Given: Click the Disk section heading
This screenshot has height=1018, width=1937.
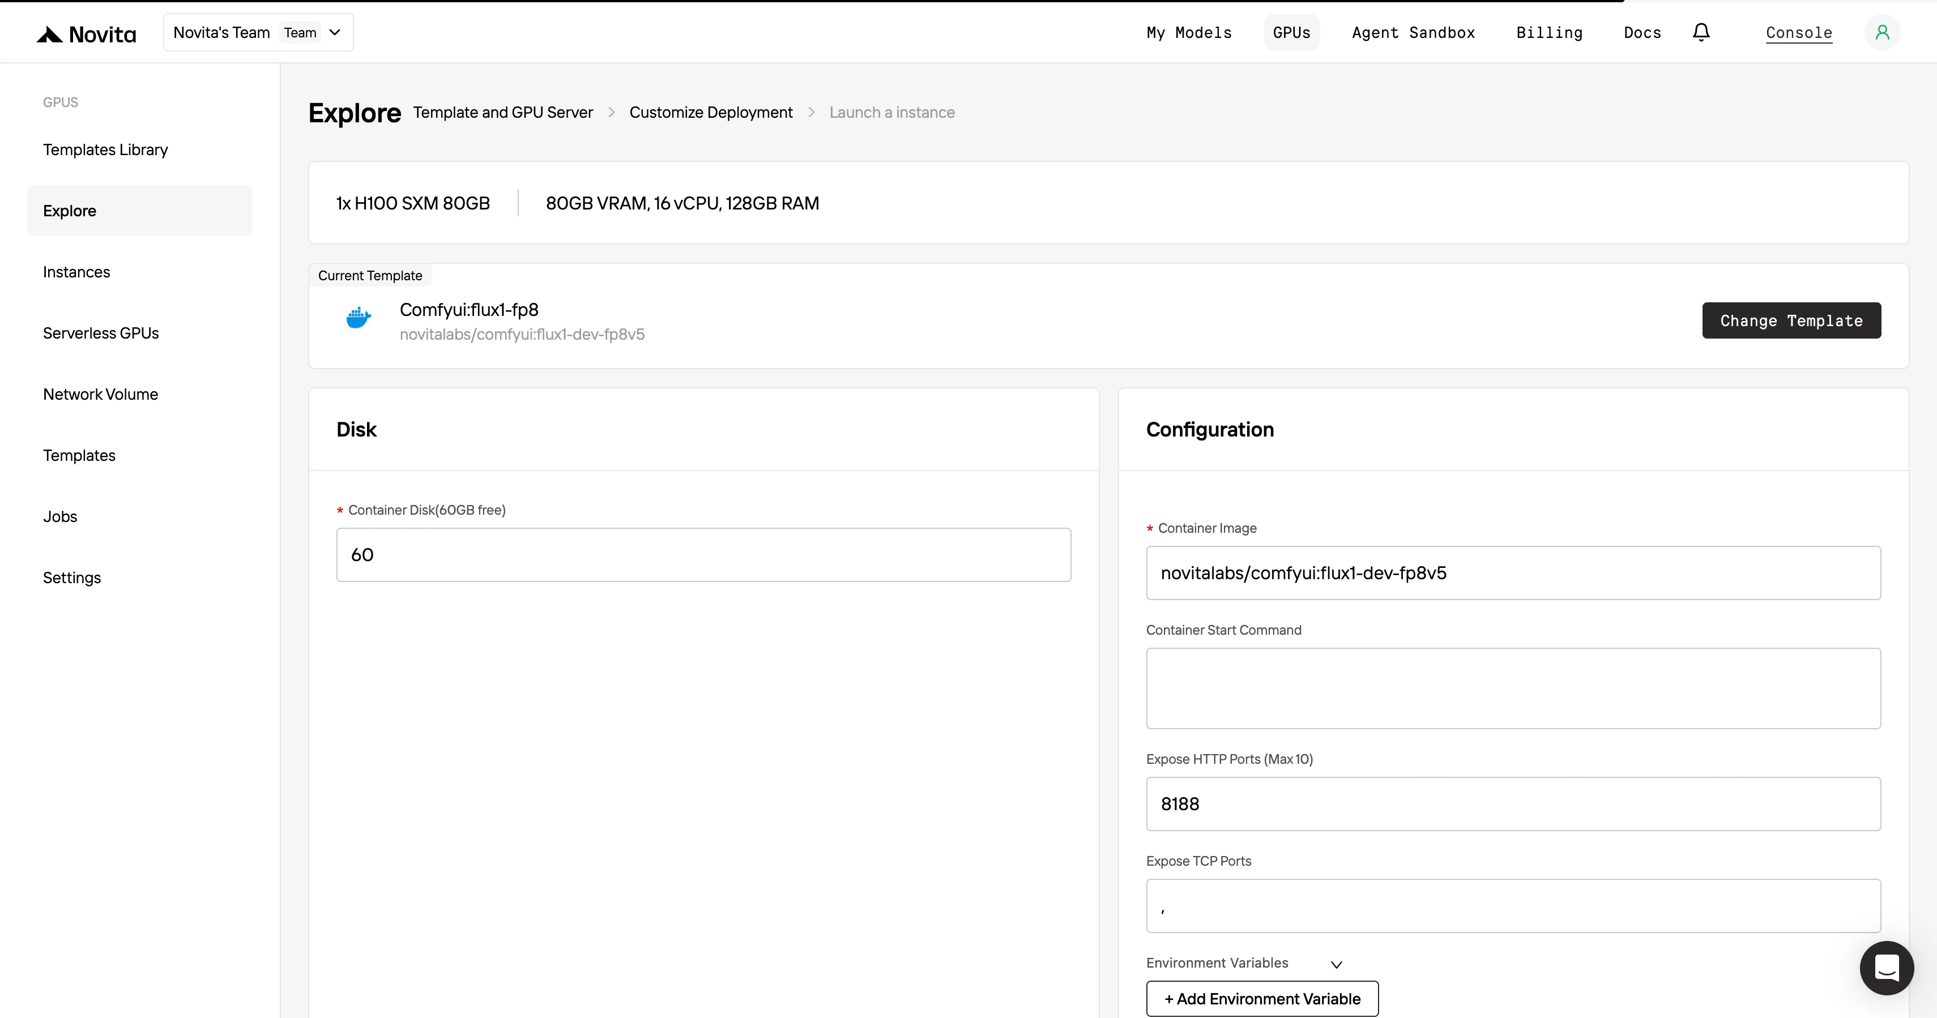Looking at the screenshot, I should tap(356, 429).
